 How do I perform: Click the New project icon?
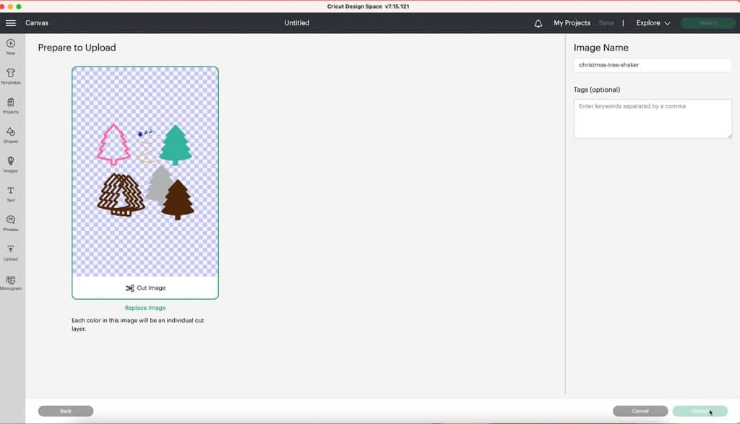point(10,47)
